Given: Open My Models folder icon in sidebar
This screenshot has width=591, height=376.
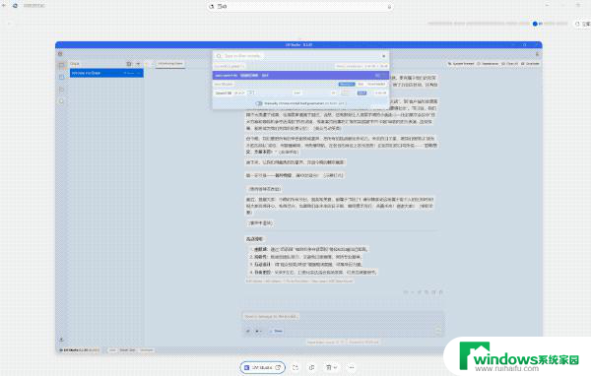Looking at the screenshot, I should point(61,90).
